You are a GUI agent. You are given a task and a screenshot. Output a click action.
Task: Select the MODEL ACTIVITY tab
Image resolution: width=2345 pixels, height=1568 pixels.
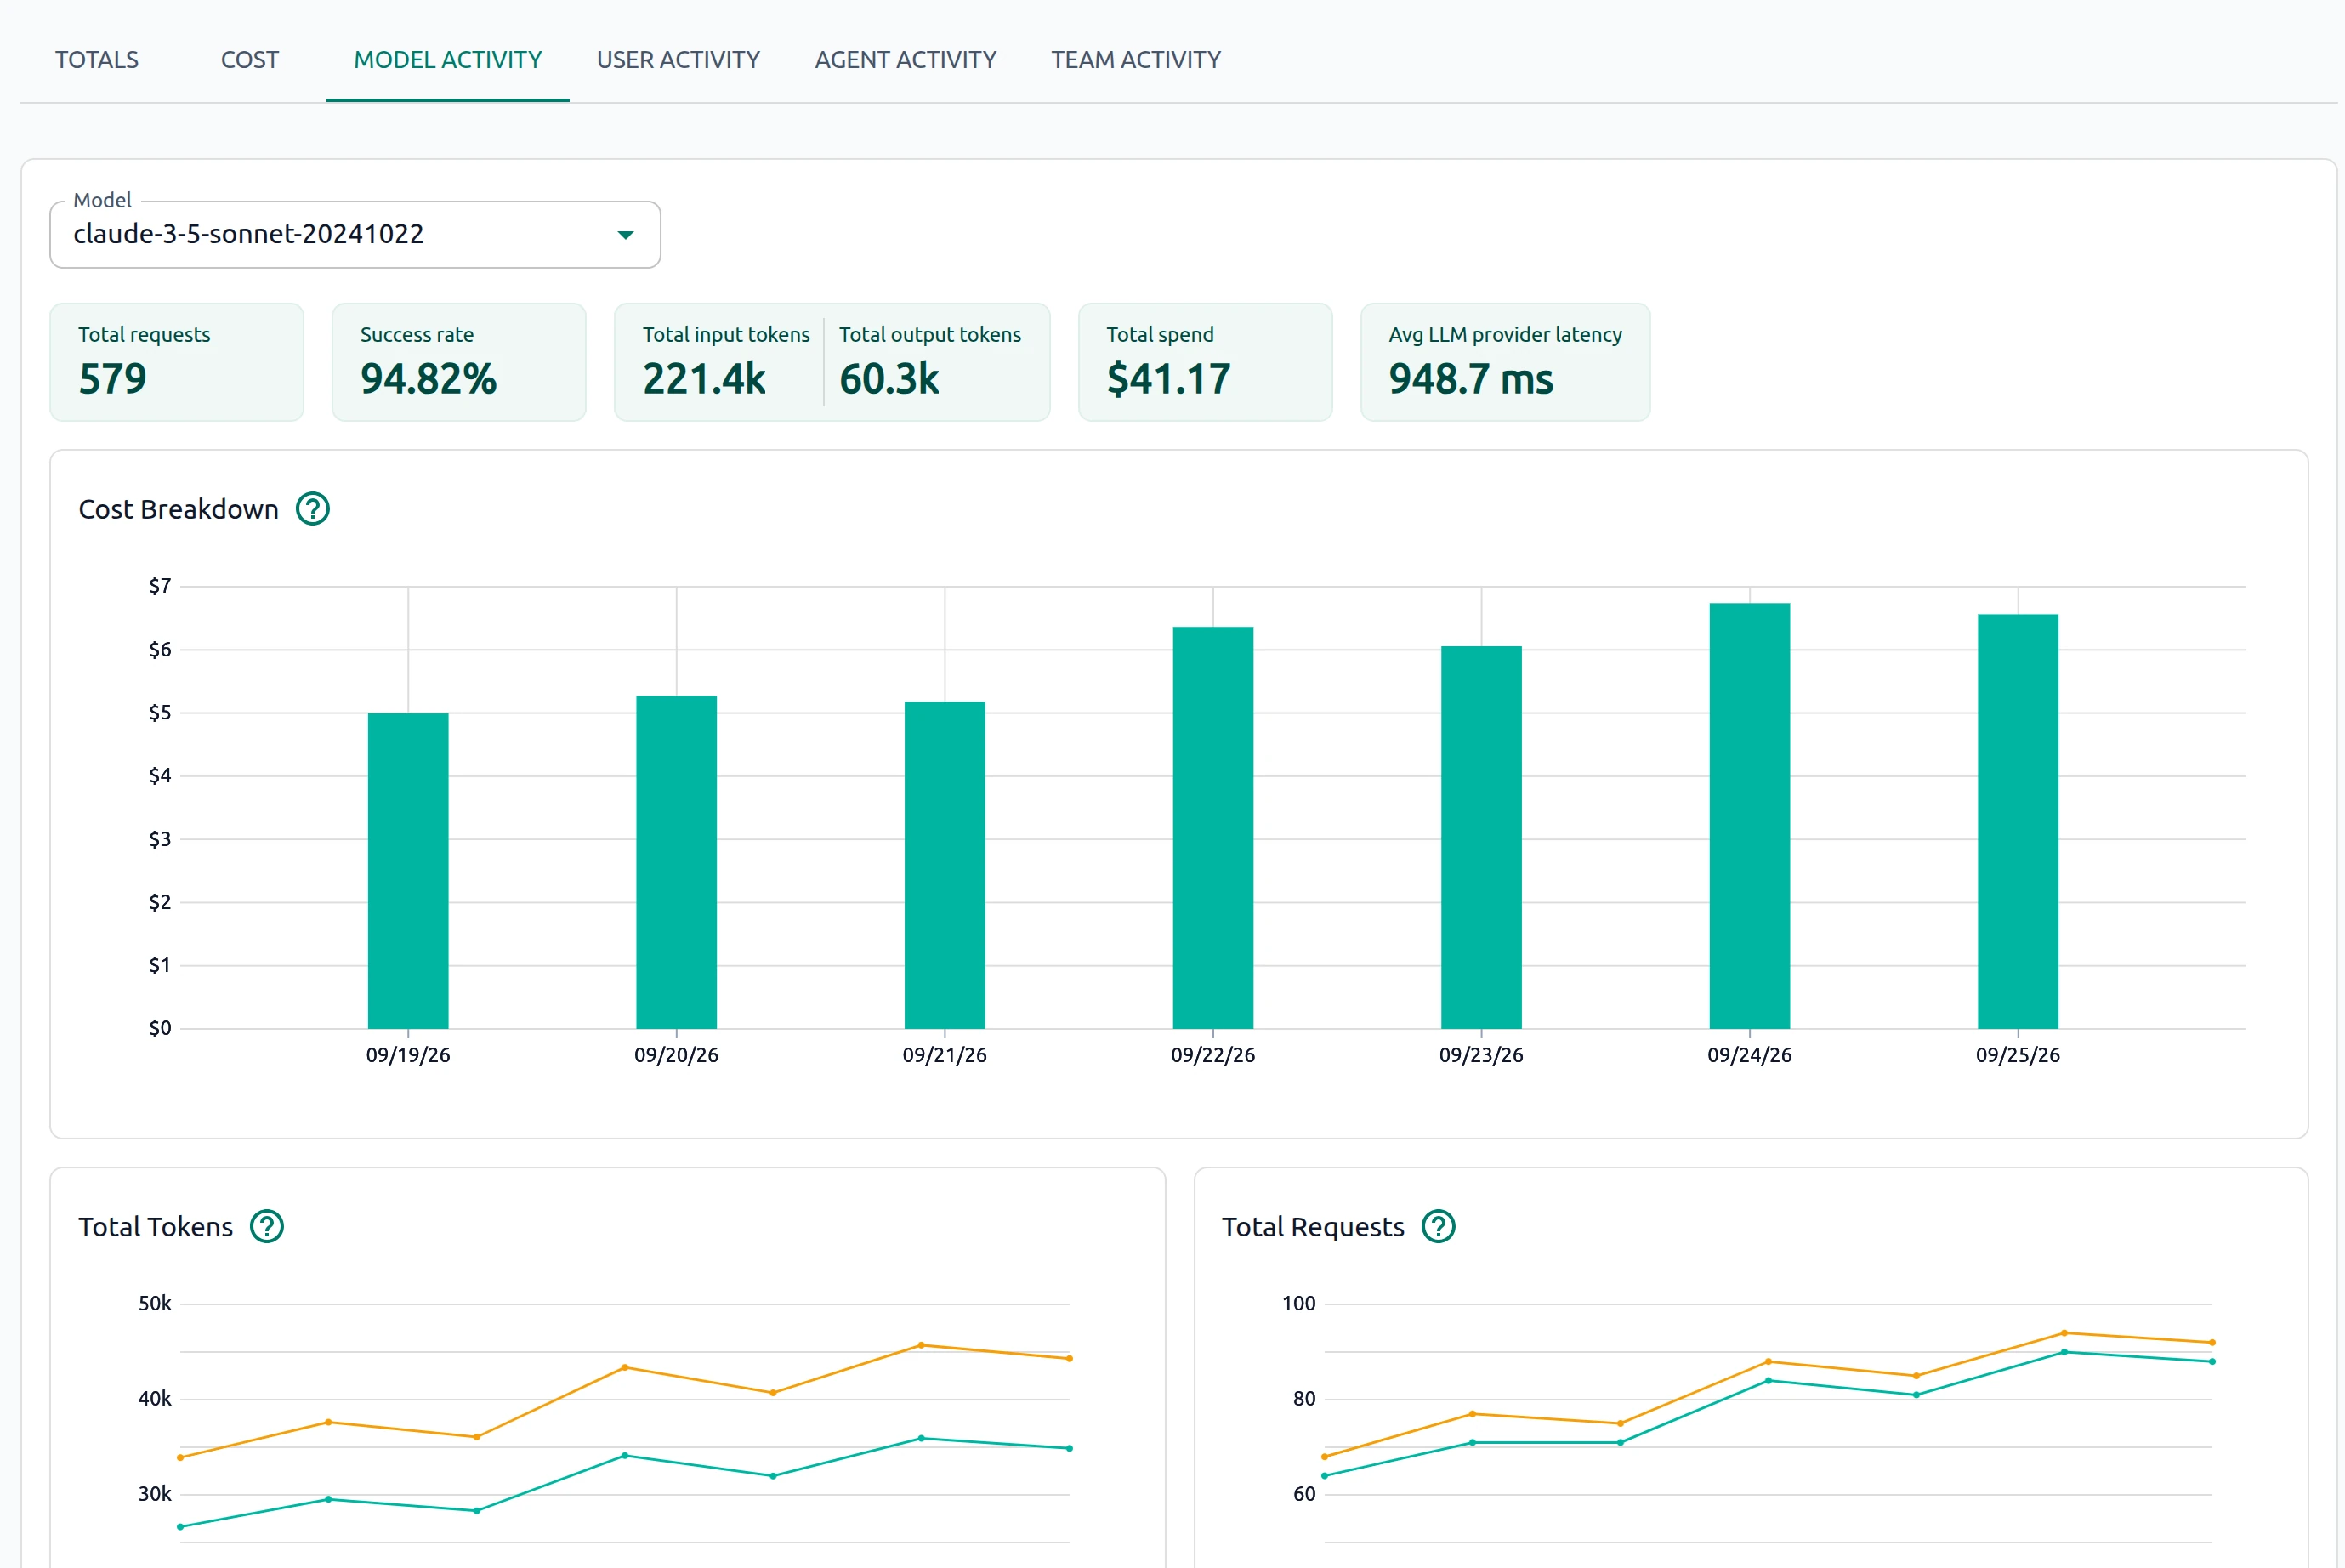pyautogui.click(x=448, y=60)
